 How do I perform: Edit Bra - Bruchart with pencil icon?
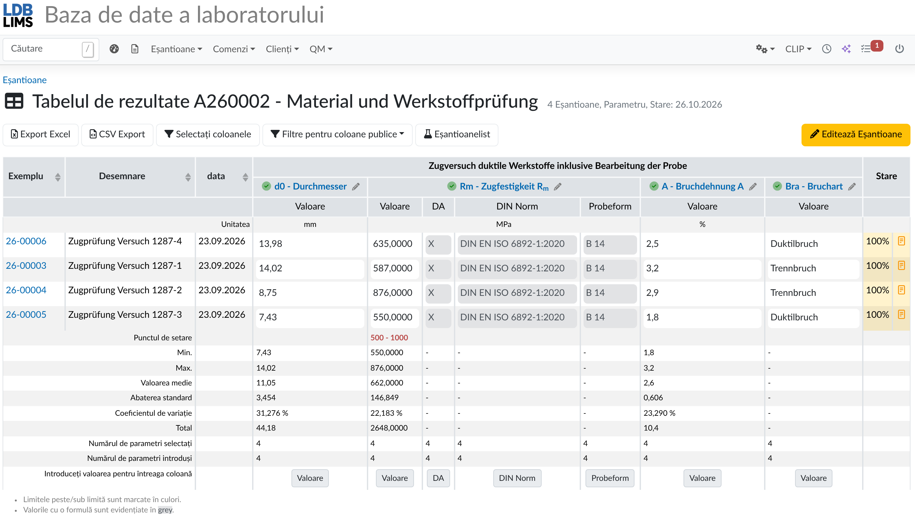click(x=852, y=187)
